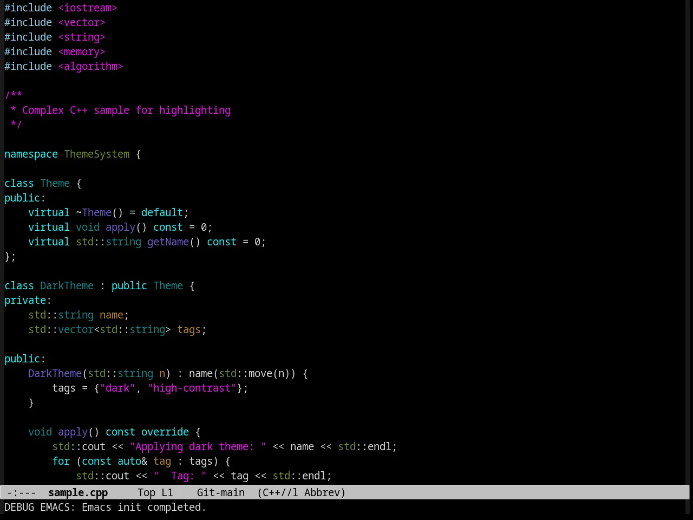Click the comment 'Complex C++ sample for highlighting'

[126, 110]
